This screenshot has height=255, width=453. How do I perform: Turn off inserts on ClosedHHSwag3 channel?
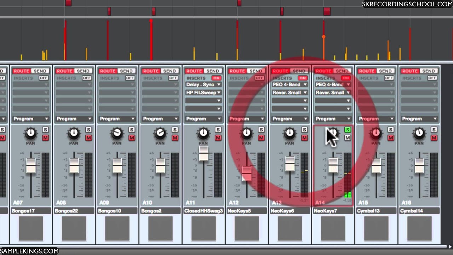(x=216, y=78)
